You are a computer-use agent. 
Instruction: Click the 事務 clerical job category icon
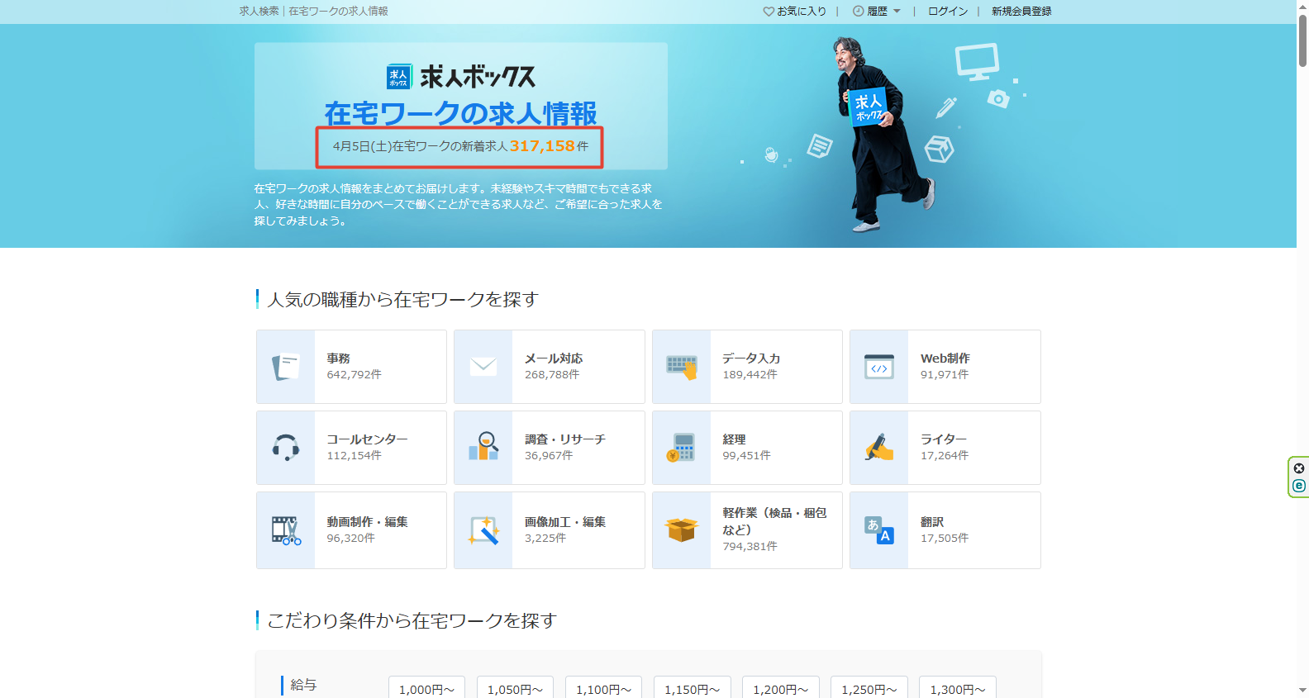coord(286,366)
